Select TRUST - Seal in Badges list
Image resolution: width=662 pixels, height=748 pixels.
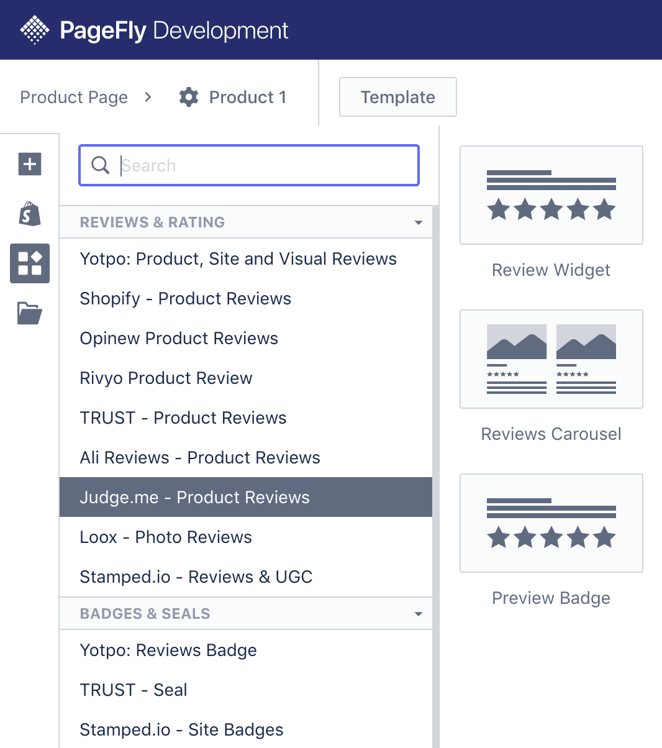pos(134,690)
